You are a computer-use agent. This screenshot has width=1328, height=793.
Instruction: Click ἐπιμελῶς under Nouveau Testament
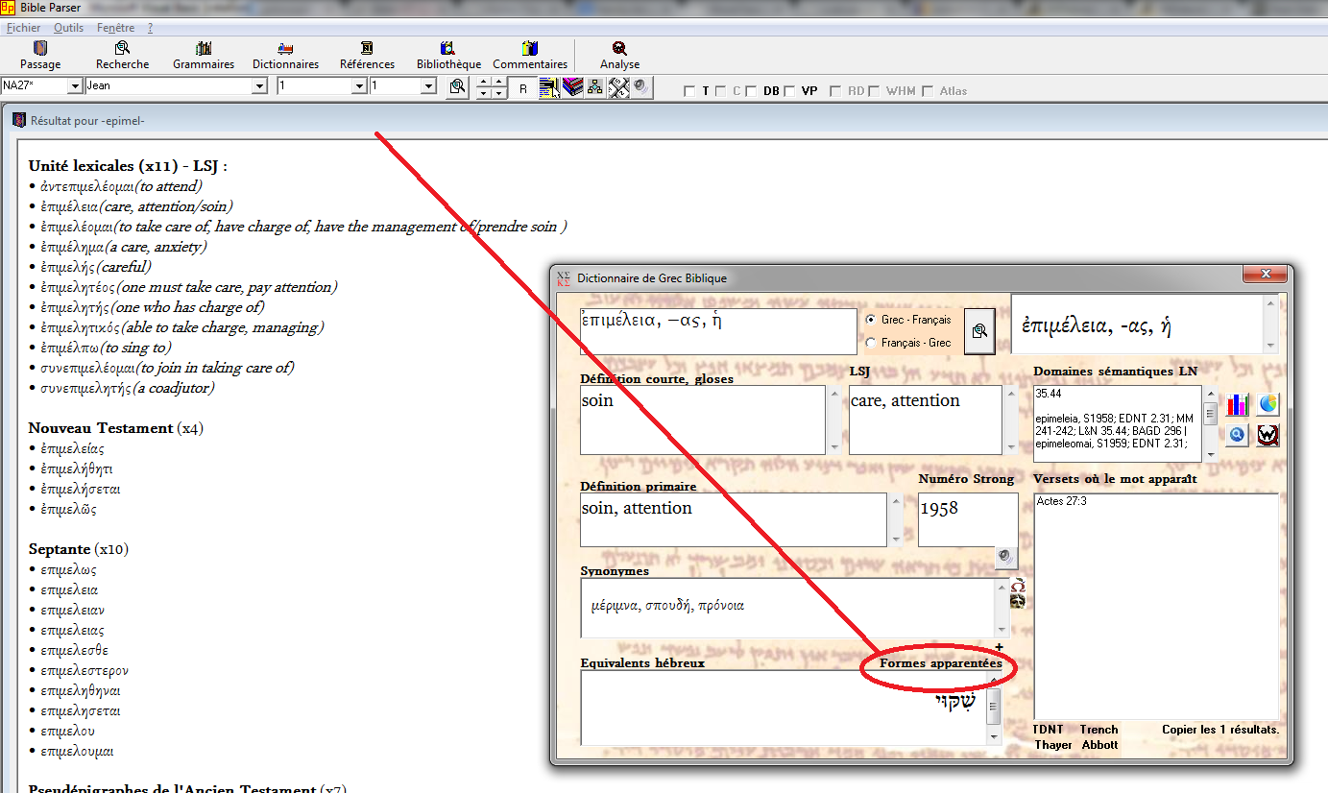[x=68, y=510]
